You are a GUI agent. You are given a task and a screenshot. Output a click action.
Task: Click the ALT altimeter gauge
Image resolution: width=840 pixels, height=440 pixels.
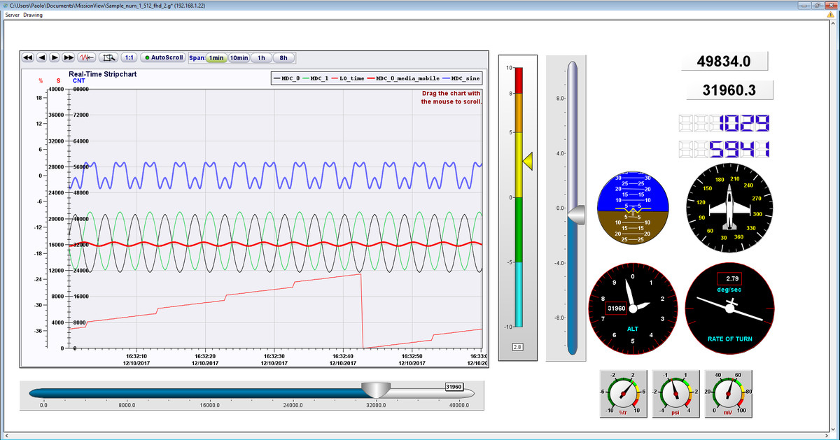(633, 308)
